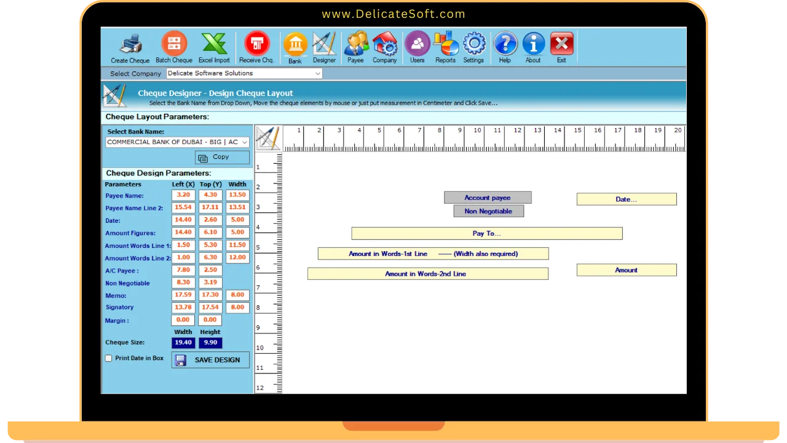
Task: Select Amount in Words-2nd Line element
Action: tap(427, 274)
